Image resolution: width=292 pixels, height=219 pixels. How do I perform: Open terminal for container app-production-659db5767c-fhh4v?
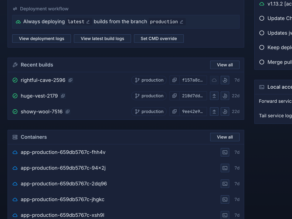[225, 153]
